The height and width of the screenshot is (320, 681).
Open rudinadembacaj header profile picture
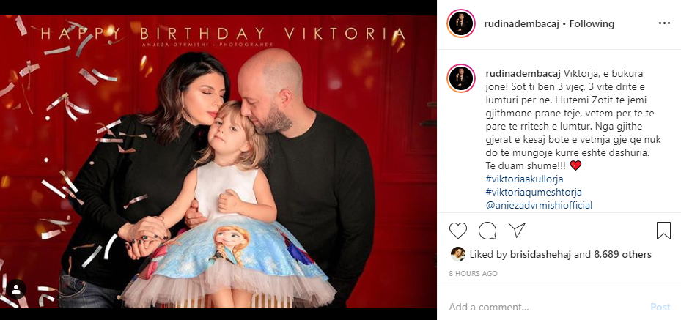461,23
